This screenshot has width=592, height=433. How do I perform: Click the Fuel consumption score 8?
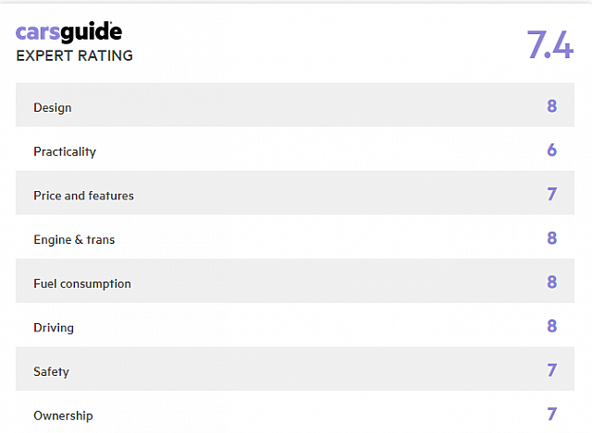(x=552, y=282)
